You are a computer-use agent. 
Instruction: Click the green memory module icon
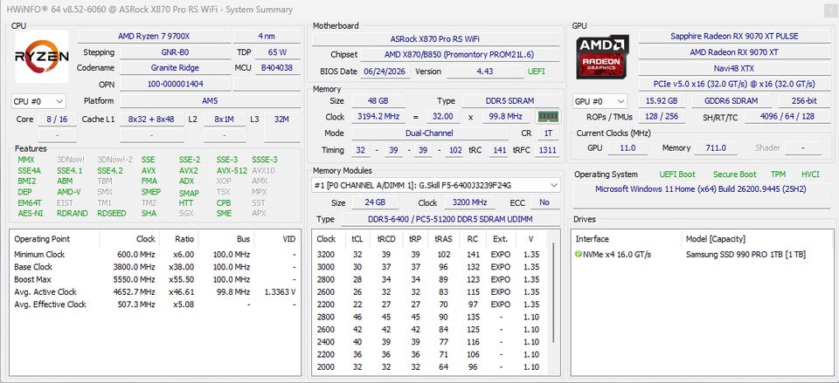(548, 116)
